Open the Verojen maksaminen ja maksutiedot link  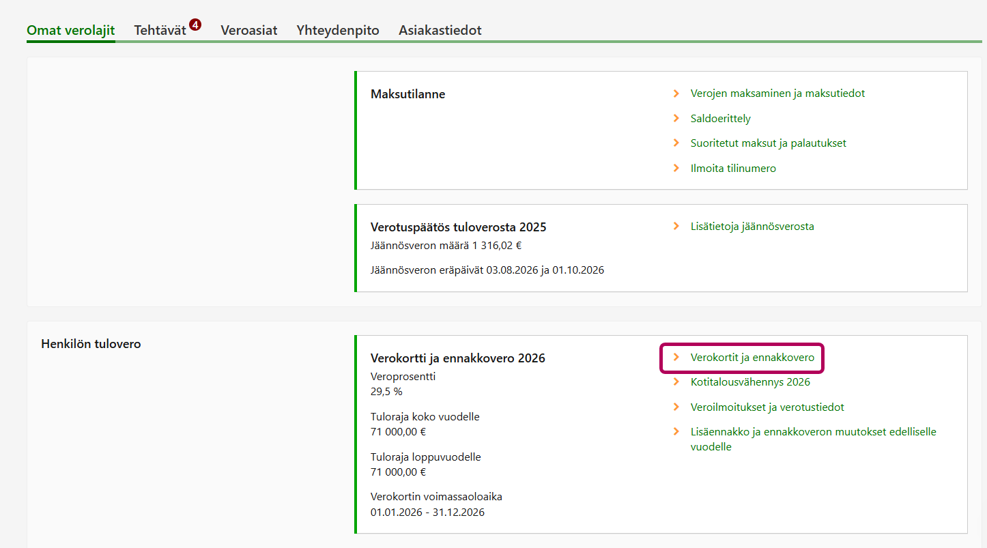pos(777,93)
